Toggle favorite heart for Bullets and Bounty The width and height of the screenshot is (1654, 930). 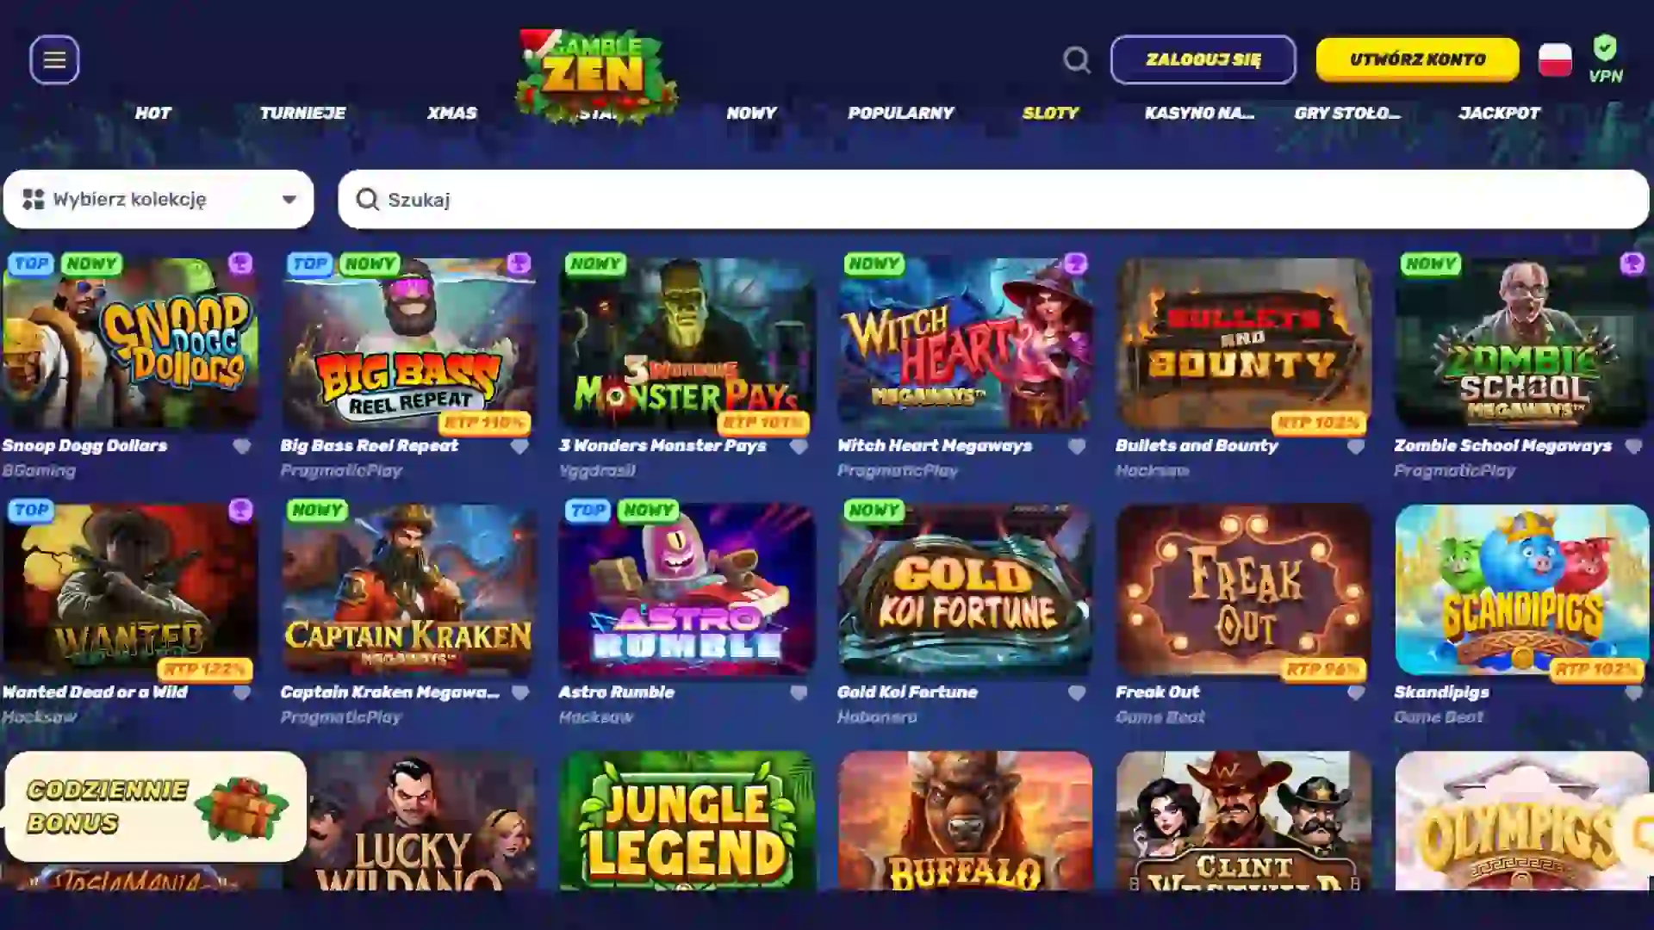click(x=1355, y=446)
